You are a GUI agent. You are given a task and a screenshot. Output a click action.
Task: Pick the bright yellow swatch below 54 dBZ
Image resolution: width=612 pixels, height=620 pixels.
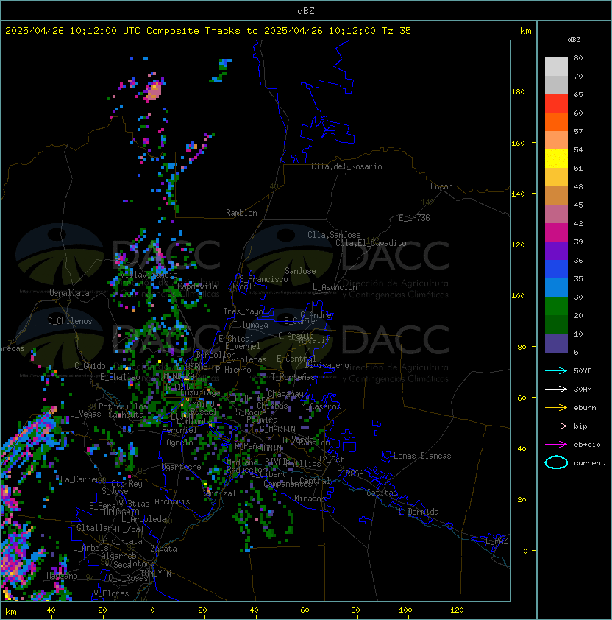pos(556,159)
